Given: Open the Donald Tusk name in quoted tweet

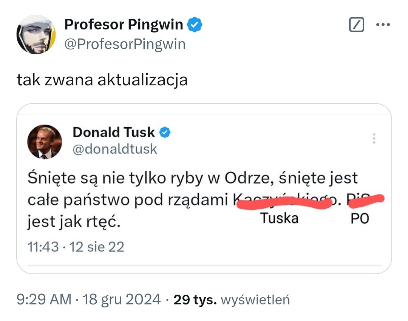Looking at the screenshot, I should (113, 133).
